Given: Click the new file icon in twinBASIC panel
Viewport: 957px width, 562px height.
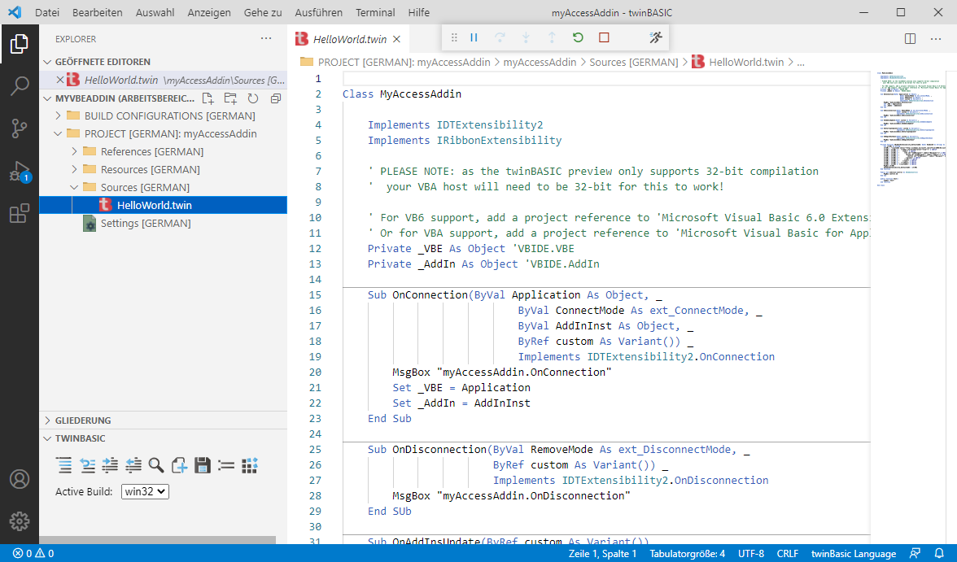Looking at the screenshot, I should tap(180, 465).
